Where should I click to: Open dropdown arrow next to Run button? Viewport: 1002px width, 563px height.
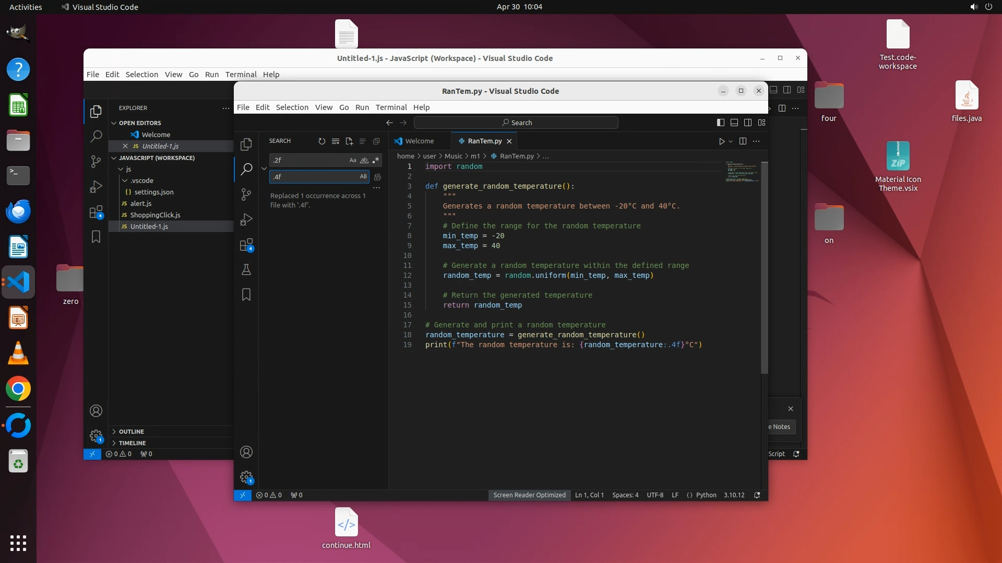pyautogui.click(x=731, y=141)
